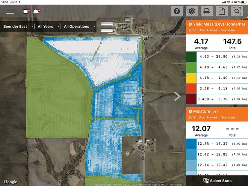Open the hamburger main menu

pyautogui.click(x=10, y=11)
